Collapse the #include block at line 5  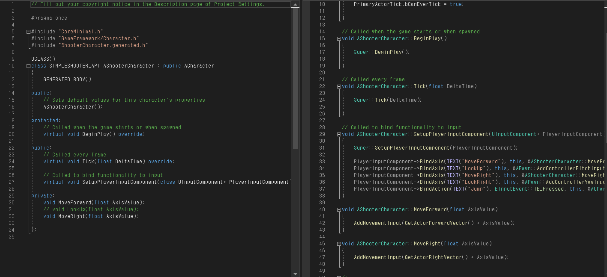[x=28, y=32]
